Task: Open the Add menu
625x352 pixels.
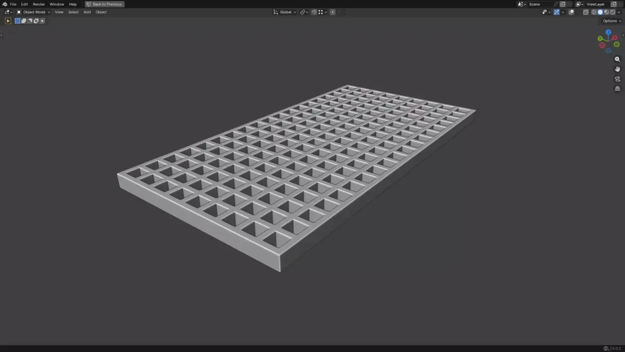Action: (x=86, y=12)
